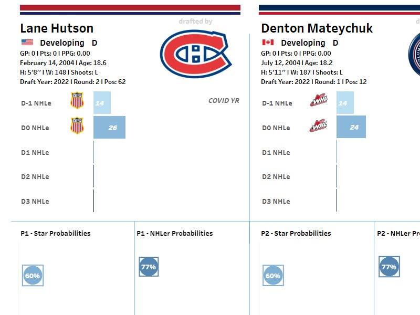Click the Montreal Canadiens team logo

(196, 52)
